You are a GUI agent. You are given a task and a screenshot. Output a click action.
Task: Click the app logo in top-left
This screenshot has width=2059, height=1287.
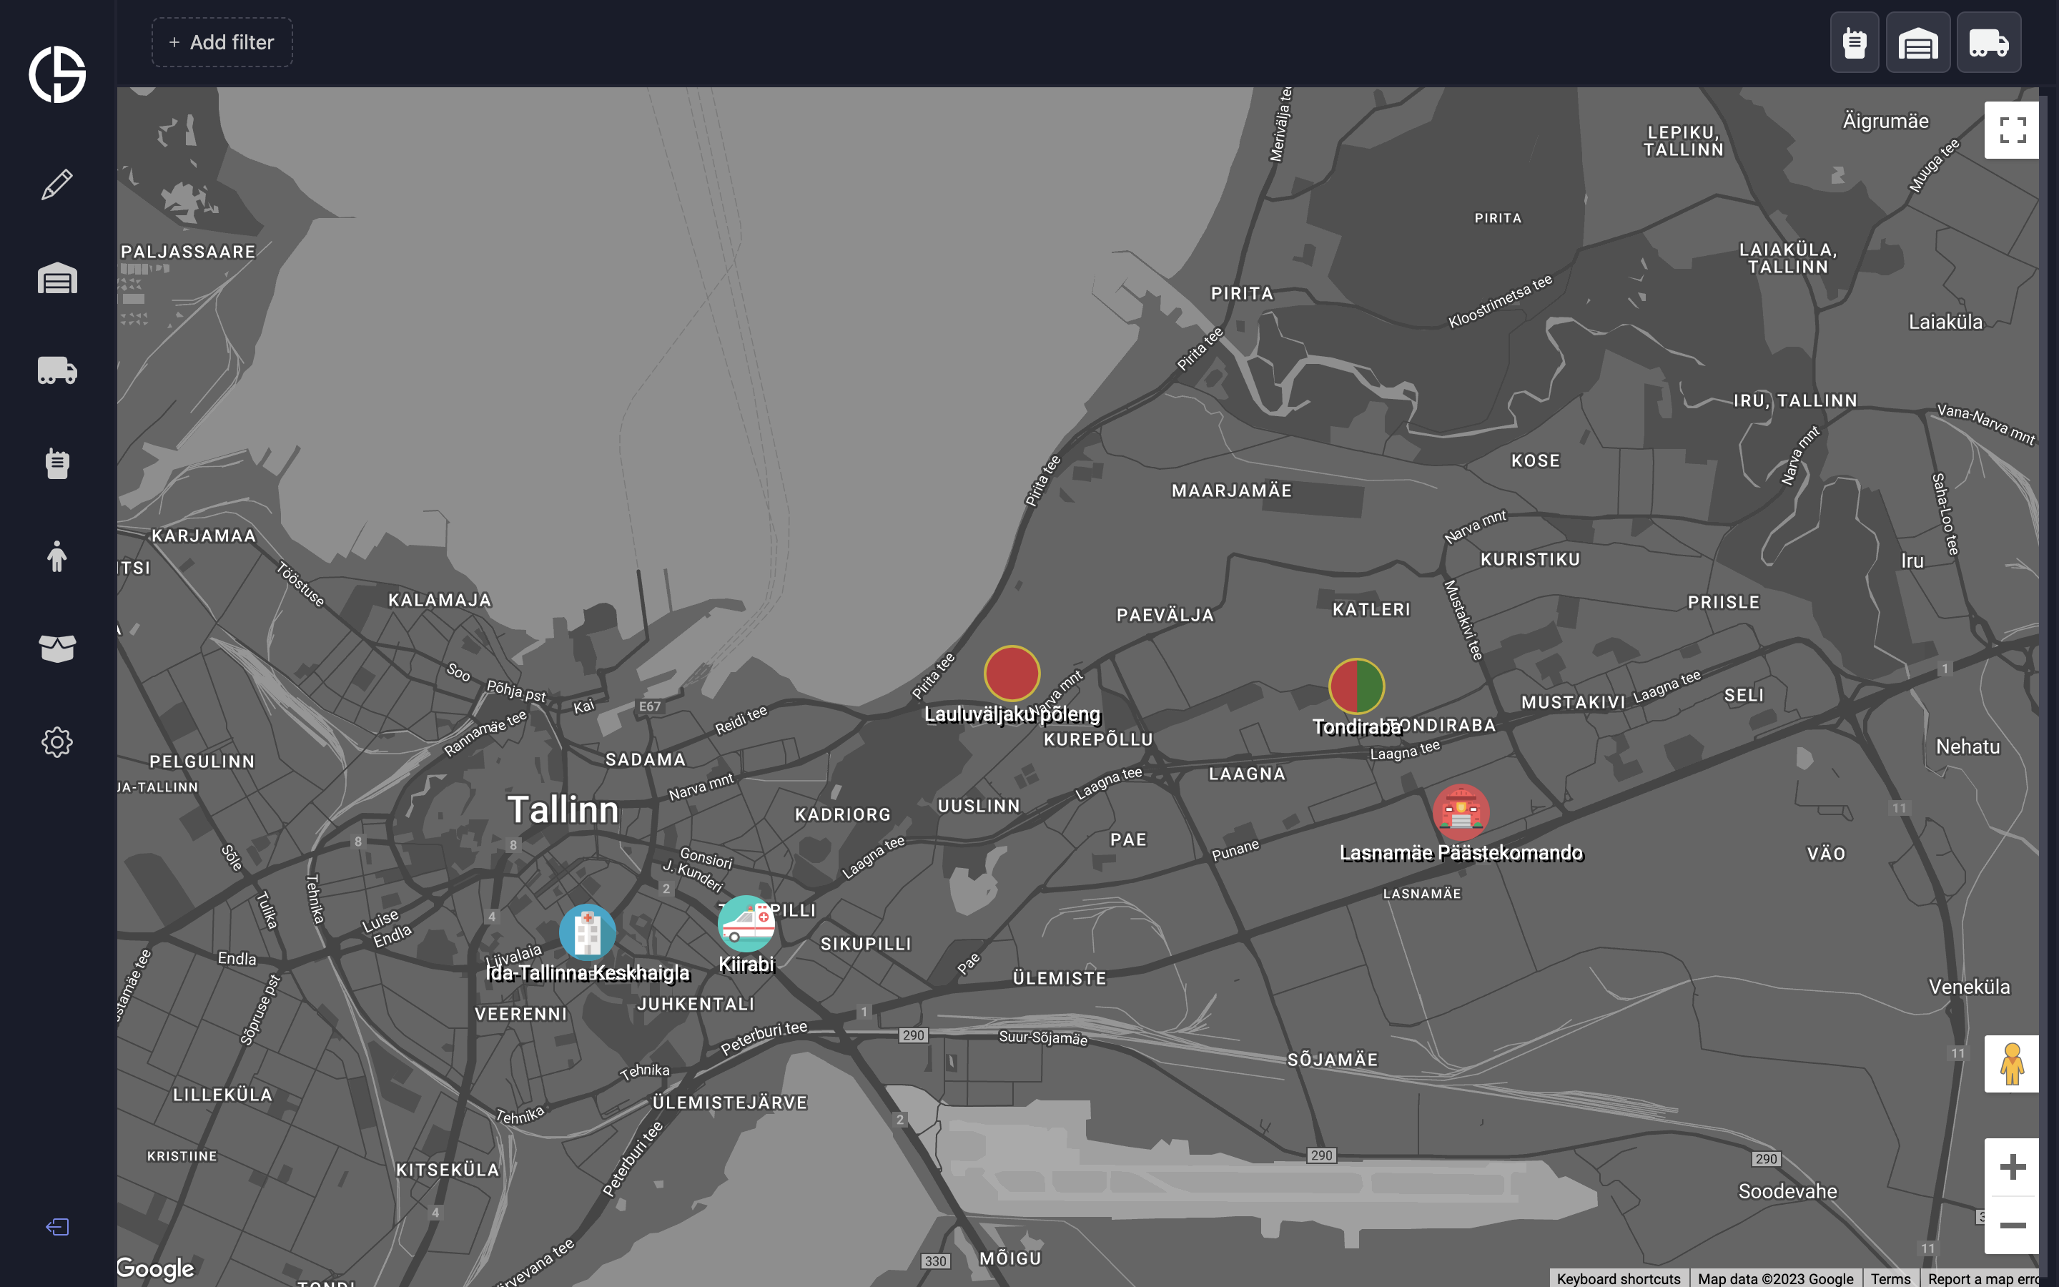[x=57, y=75]
